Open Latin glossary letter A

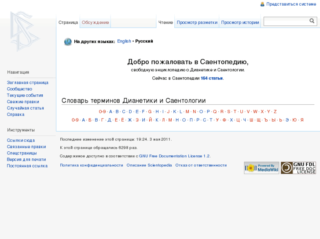[x=110, y=112]
